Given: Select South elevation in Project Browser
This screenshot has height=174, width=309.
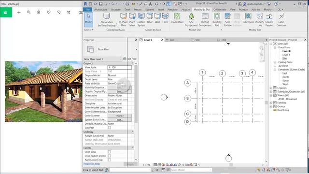Looking at the screenshot, I should click(x=285, y=81).
